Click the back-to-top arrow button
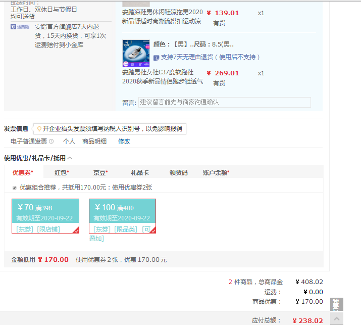 pyautogui.click(x=337, y=318)
